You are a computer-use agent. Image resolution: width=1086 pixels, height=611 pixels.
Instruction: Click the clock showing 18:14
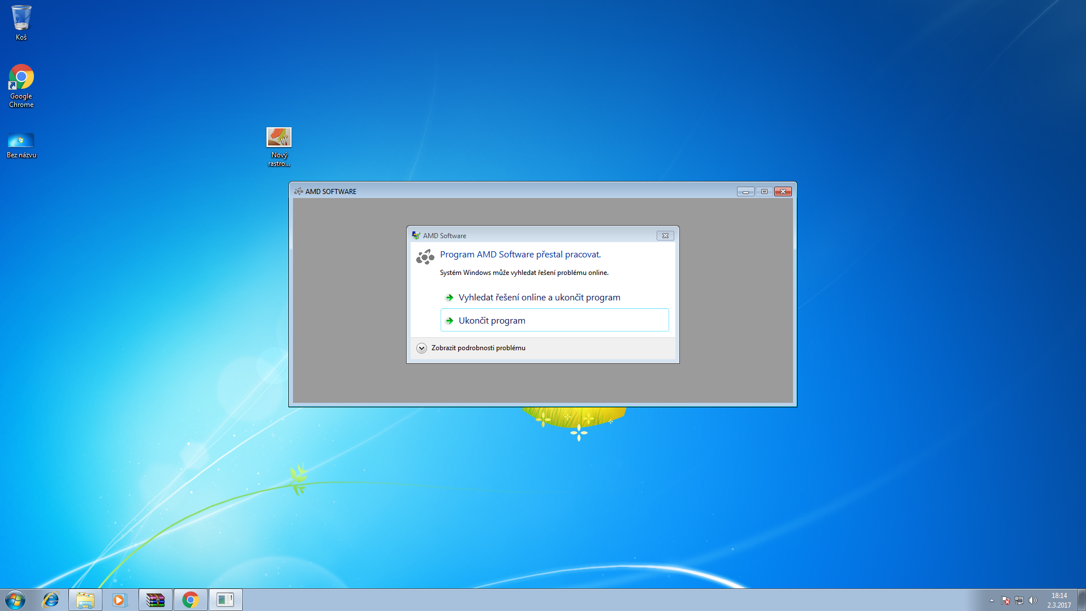click(x=1059, y=600)
